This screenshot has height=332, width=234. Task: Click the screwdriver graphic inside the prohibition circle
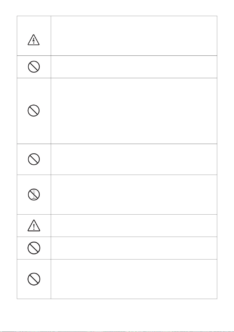point(34,194)
